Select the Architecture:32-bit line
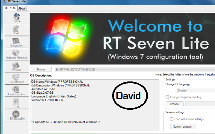This screenshot has height=134, width=215. click(43, 89)
